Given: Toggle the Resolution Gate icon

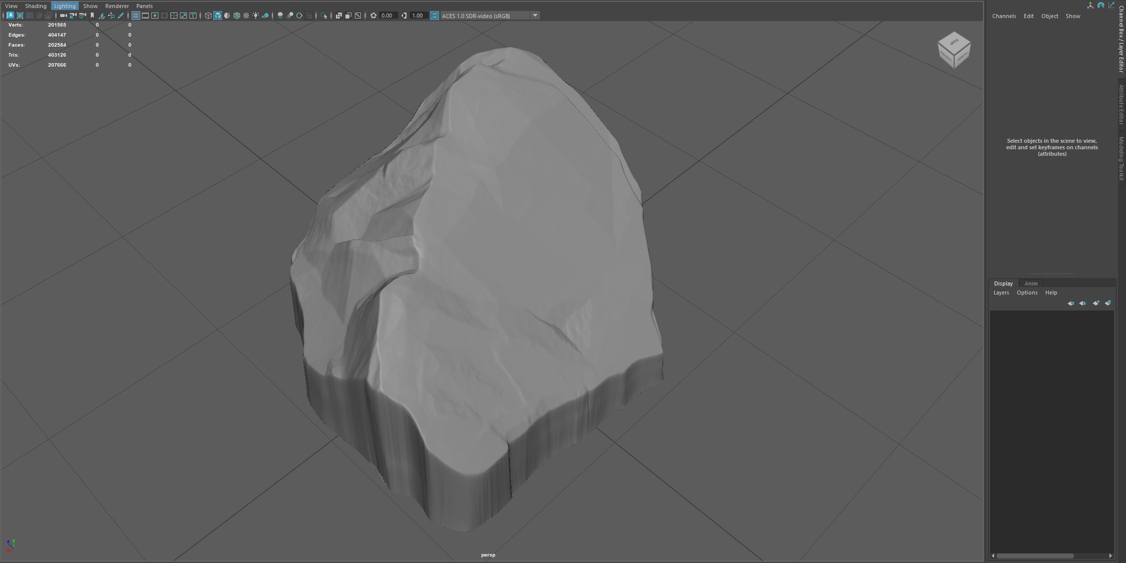Looking at the screenshot, I should click(155, 16).
